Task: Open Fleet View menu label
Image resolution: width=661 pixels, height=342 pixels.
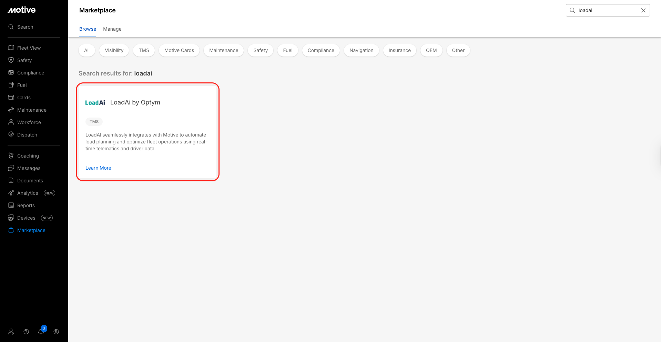Action: 29,48
